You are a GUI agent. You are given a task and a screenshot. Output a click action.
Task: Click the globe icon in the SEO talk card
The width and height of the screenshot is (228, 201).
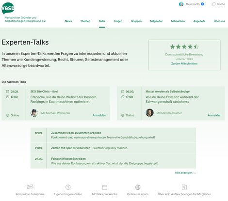[7, 115]
